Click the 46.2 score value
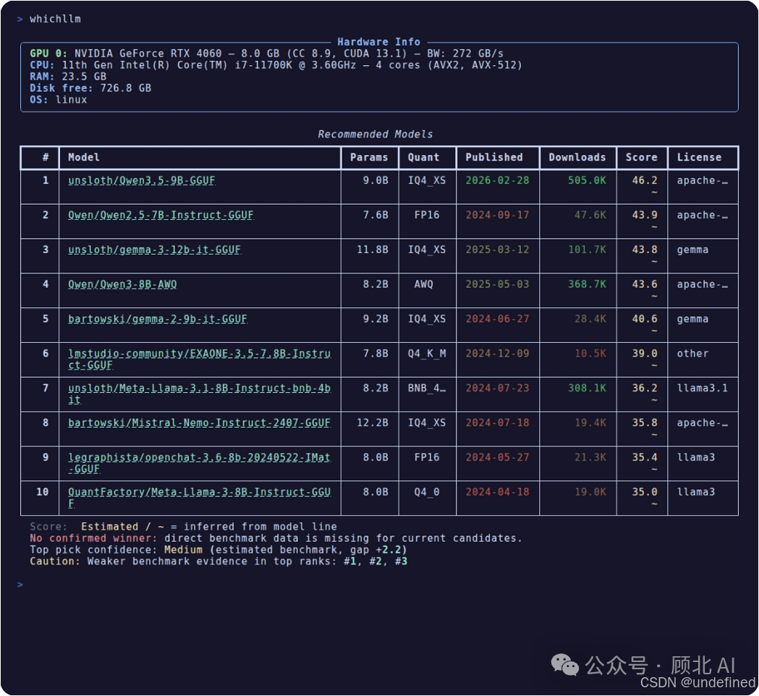This screenshot has width=759, height=696. click(645, 181)
